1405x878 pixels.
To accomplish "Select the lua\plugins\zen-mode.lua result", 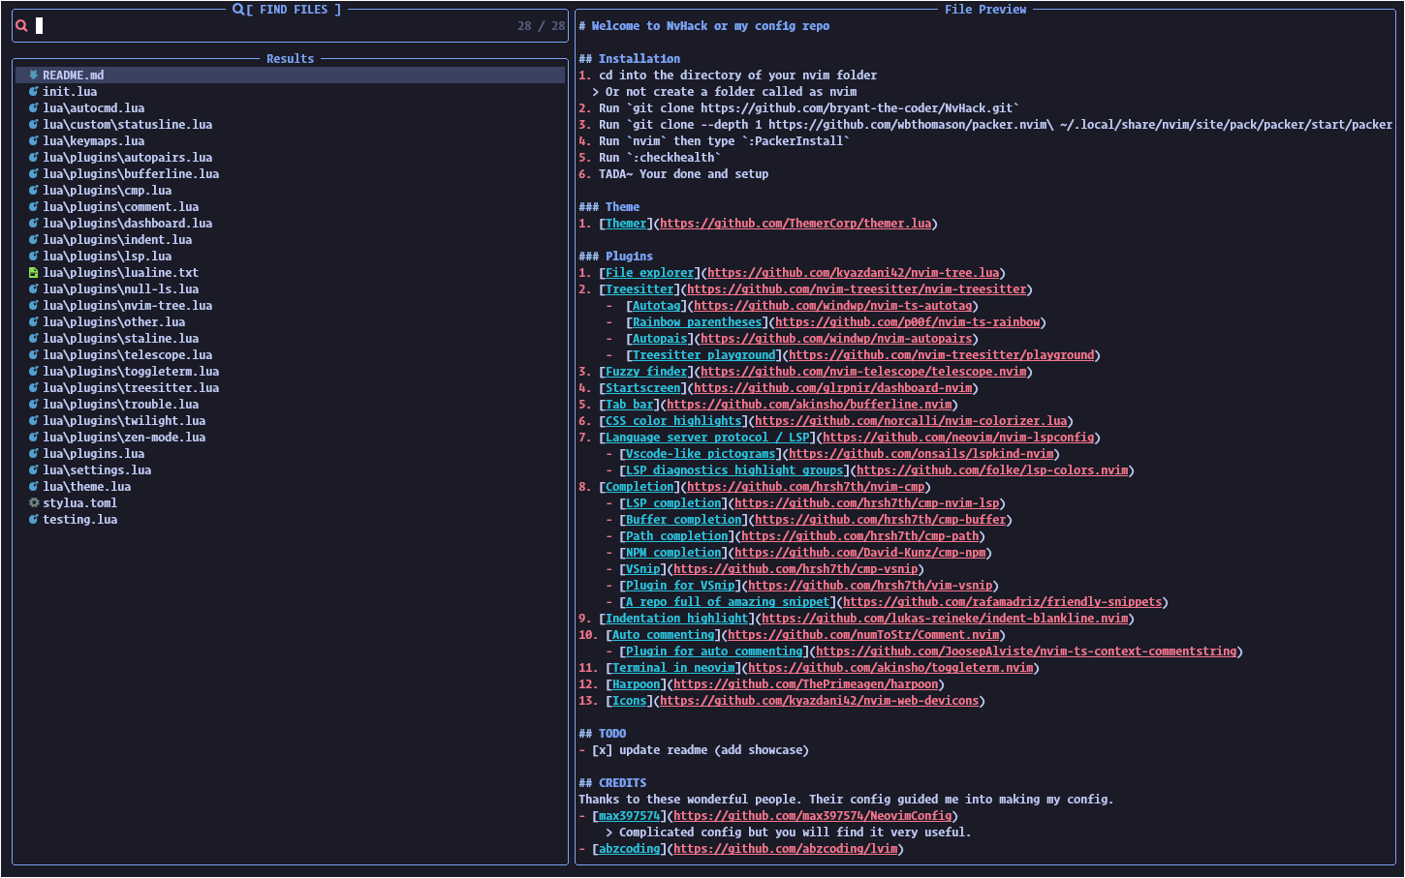I will [291, 437].
